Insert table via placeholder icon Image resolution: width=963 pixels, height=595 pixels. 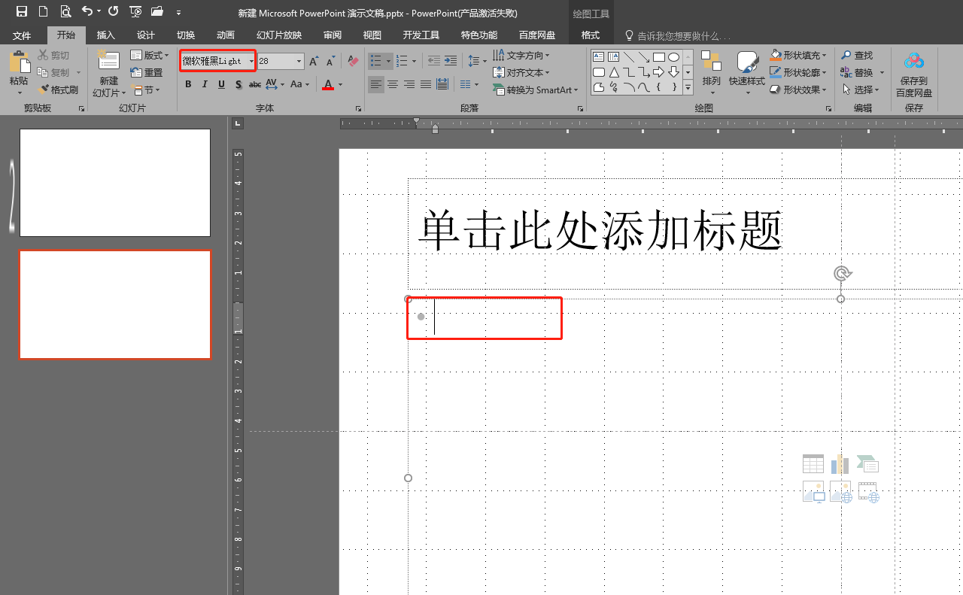coord(813,464)
